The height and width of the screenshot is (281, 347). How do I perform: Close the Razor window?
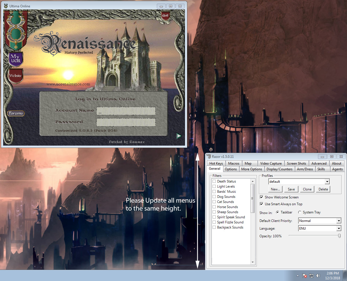341,156
